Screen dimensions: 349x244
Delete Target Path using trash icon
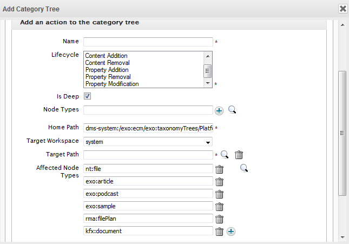click(x=239, y=155)
